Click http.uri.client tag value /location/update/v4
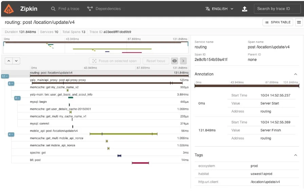Screen dimensions: 304x195 click(x=265, y=182)
